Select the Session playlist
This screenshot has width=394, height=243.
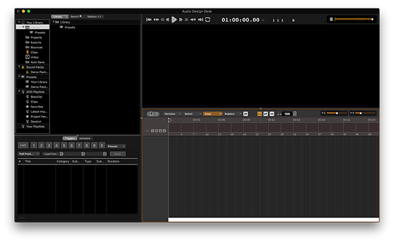[x=36, y=122]
